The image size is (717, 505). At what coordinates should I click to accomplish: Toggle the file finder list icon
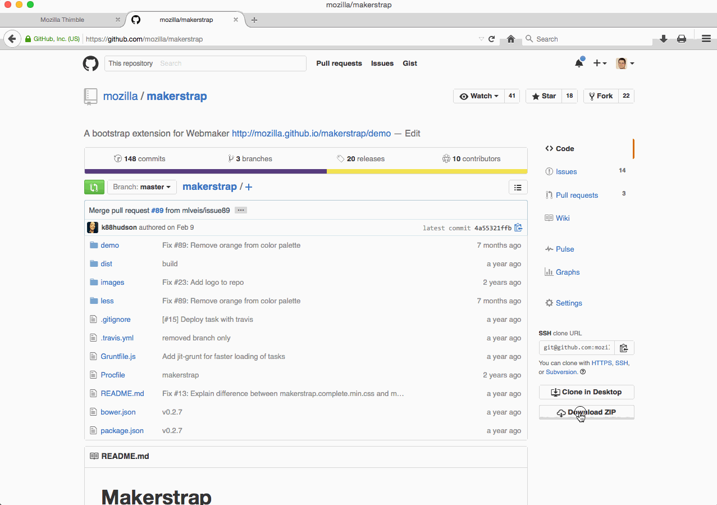518,187
